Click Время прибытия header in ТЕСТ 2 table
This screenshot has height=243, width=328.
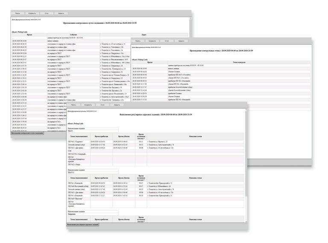coord(102,178)
